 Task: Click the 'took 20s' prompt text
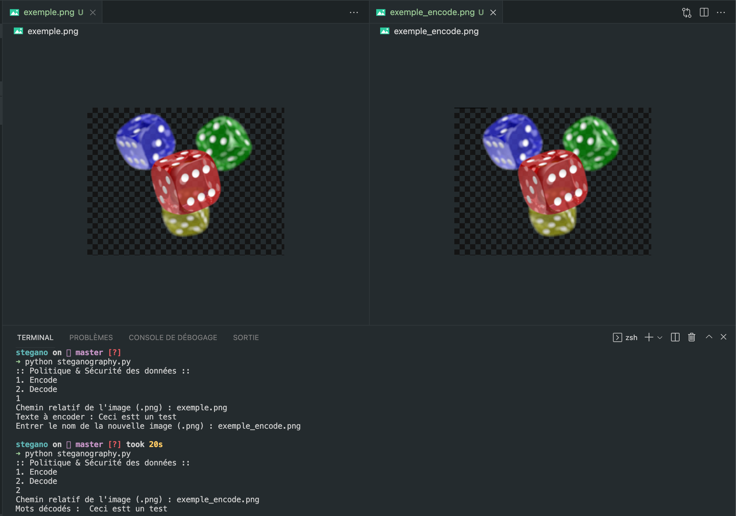point(144,444)
